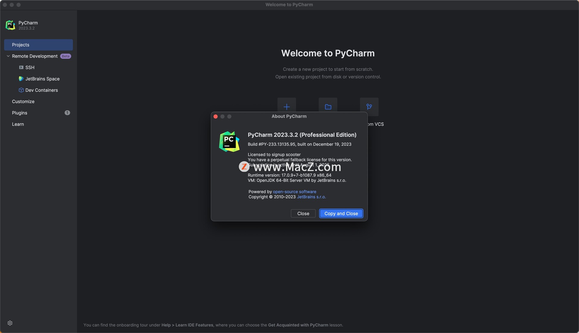Click the onboarding tour hint text

tap(213, 325)
